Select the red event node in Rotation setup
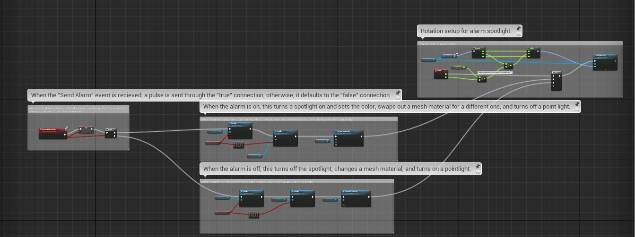Viewport: 635px width, 237px height. [x=441, y=74]
